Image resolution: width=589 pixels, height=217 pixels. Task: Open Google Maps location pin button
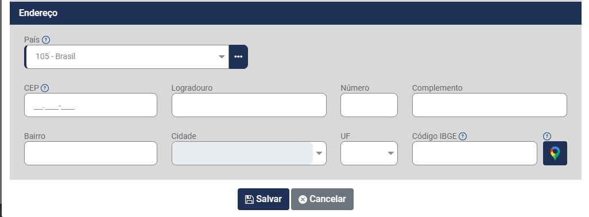click(555, 153)
